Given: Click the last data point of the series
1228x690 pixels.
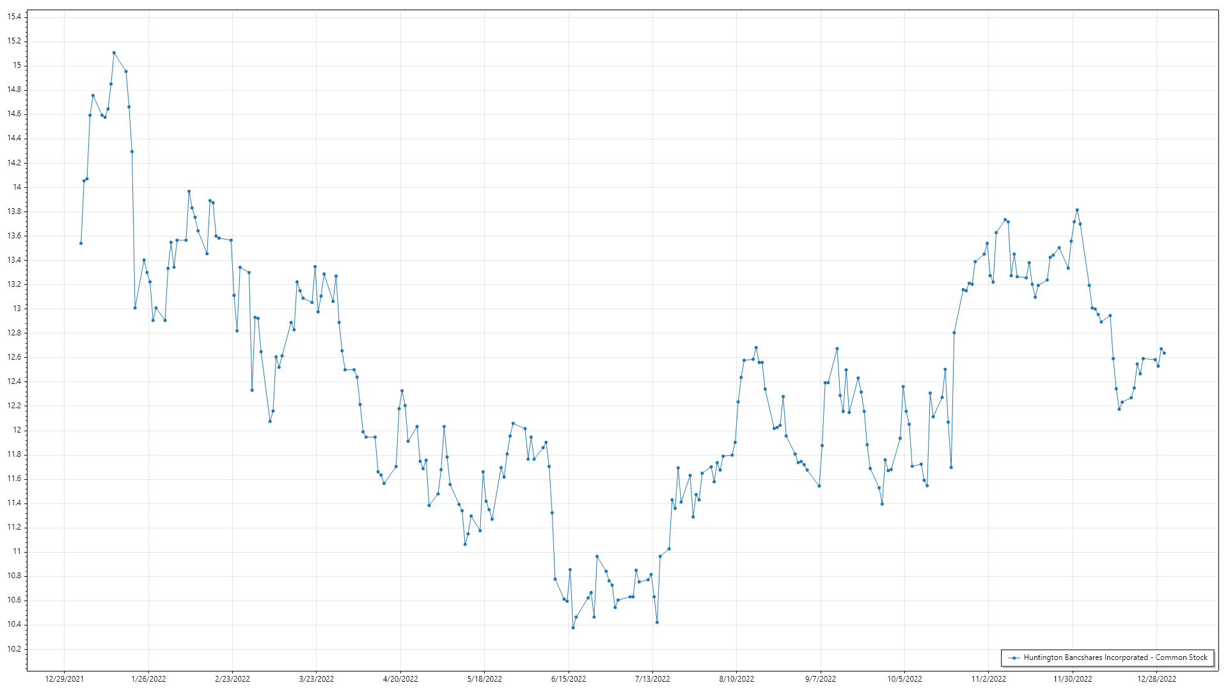Looking at the screenshot, I should 1164,353.
